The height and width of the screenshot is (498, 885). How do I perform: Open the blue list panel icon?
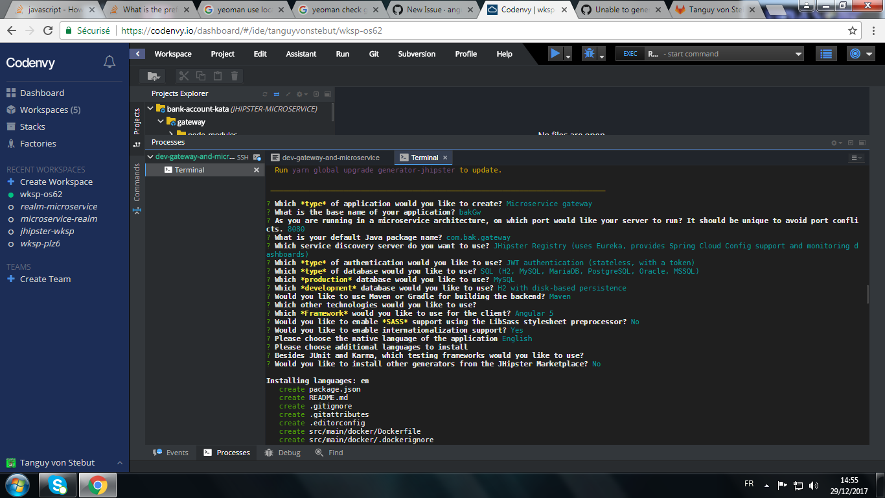click(x=825, y=54)
